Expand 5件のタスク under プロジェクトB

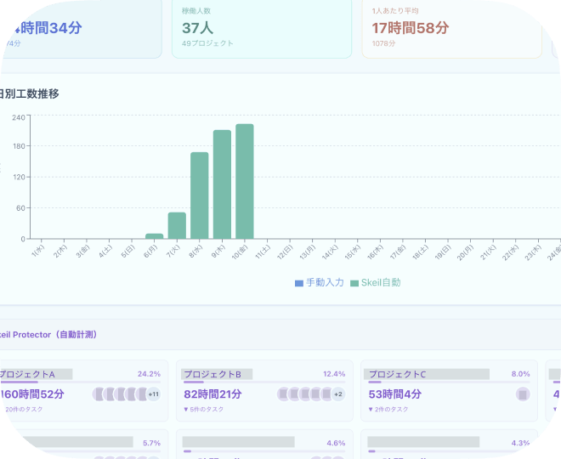[x=204, y=410]
